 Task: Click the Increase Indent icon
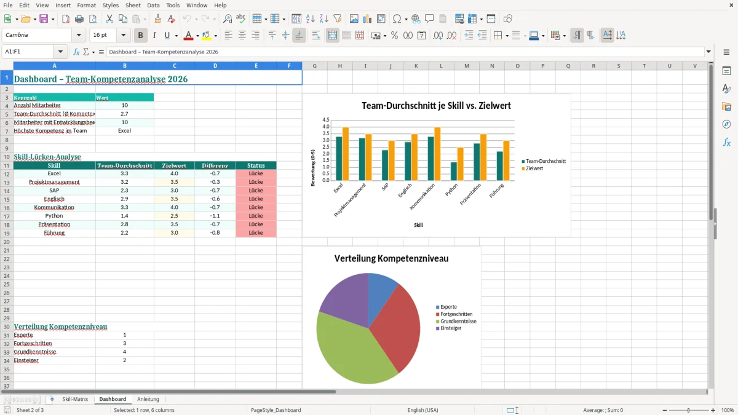pos(469,36)
